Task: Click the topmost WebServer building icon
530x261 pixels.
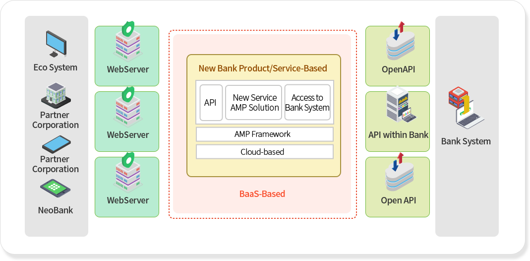Action: pos(127,41)
